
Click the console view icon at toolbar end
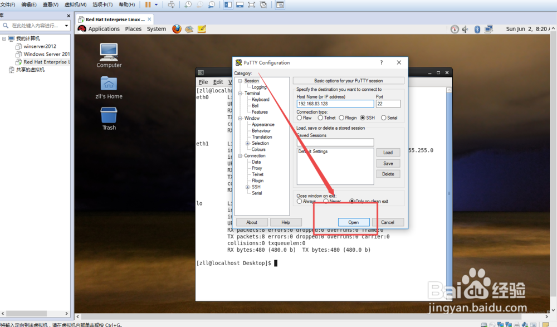280,4
